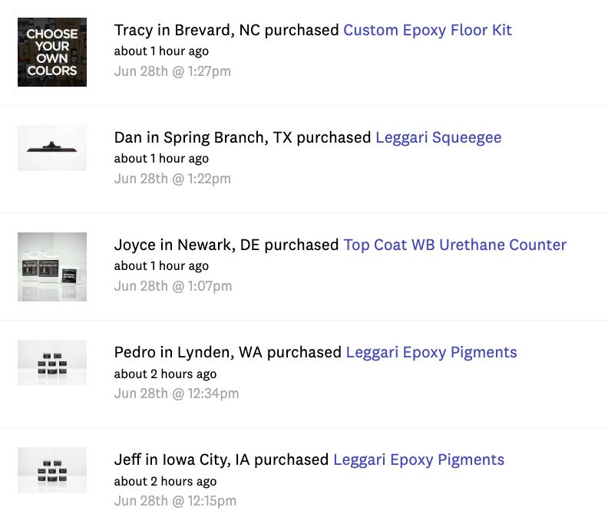
Task: Click the Jun 28th @ 1:07pm timestamp
Action: pyautogui.click(x=173, y=286)
